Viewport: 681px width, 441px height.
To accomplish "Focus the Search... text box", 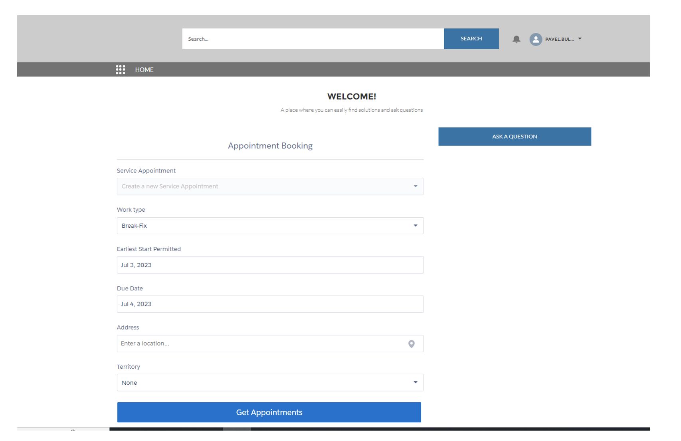I will coord(313,39).
